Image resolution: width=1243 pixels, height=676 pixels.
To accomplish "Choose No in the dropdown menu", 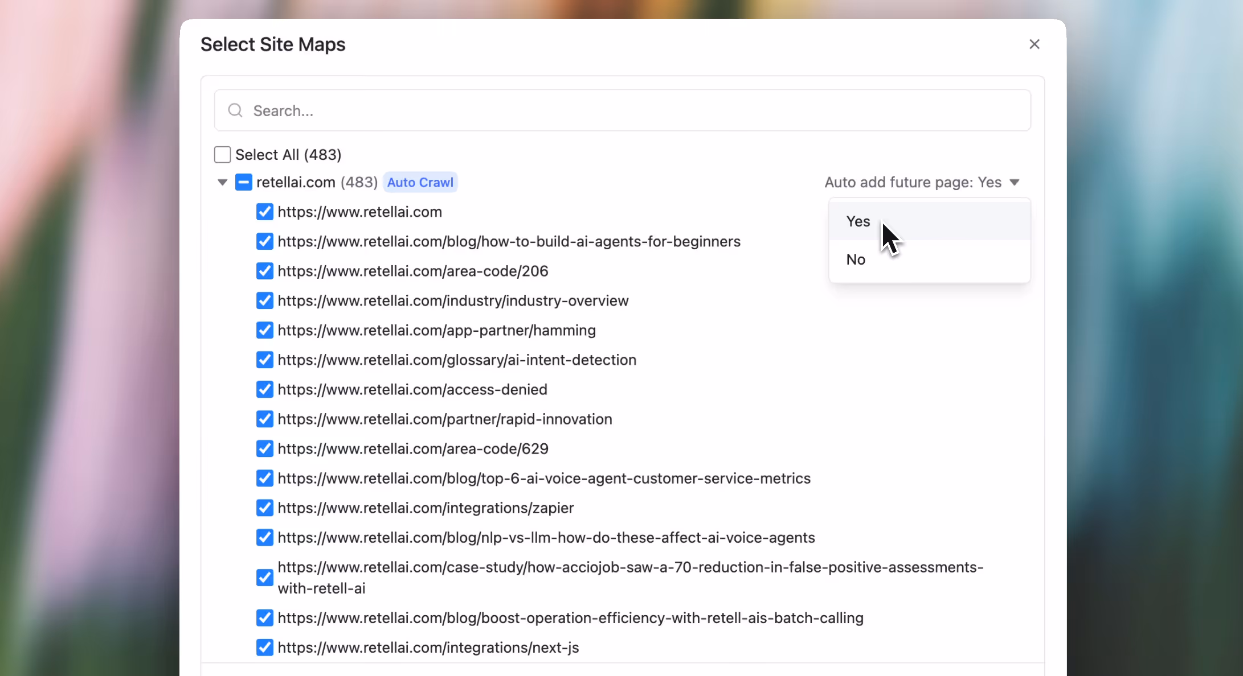I will 856,259.
